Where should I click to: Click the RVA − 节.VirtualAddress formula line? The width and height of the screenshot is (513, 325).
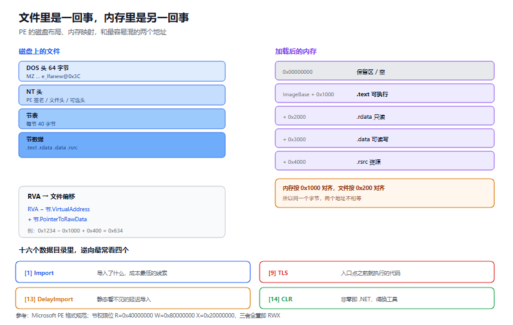tap(59, 209)
